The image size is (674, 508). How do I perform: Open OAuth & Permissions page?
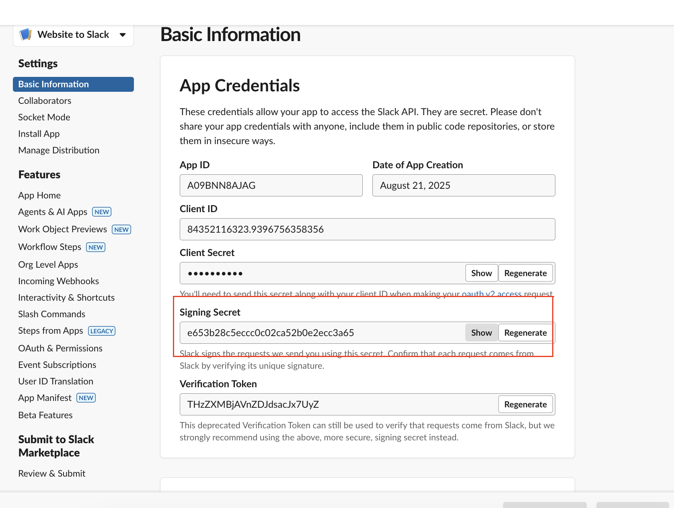coord(60,348)
